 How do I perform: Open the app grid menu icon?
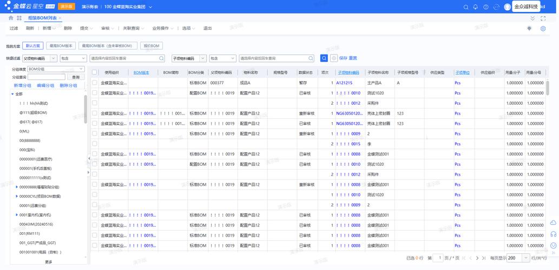pyautogui.click(x=19, y=18)
